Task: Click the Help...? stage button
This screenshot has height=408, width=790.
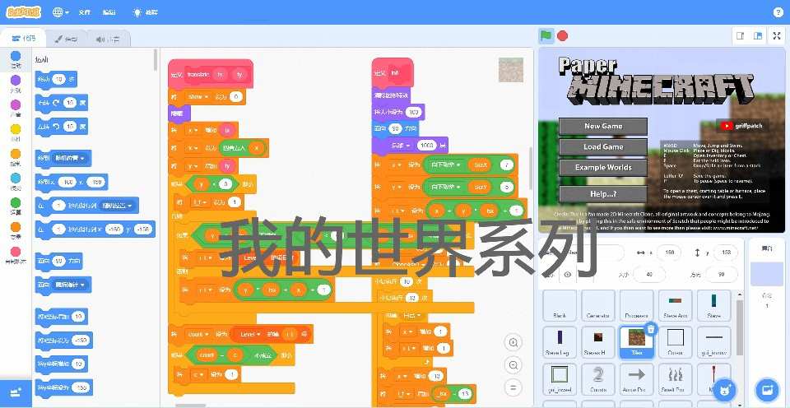Action: (603, 194)
